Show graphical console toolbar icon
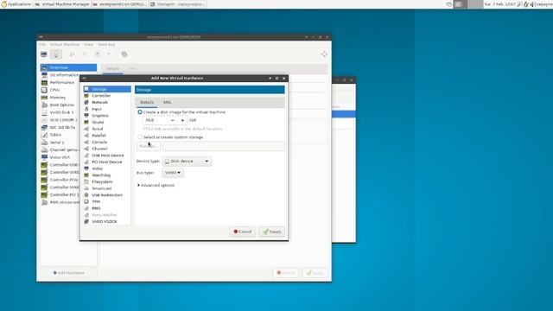553x311 pixels. 44,54
